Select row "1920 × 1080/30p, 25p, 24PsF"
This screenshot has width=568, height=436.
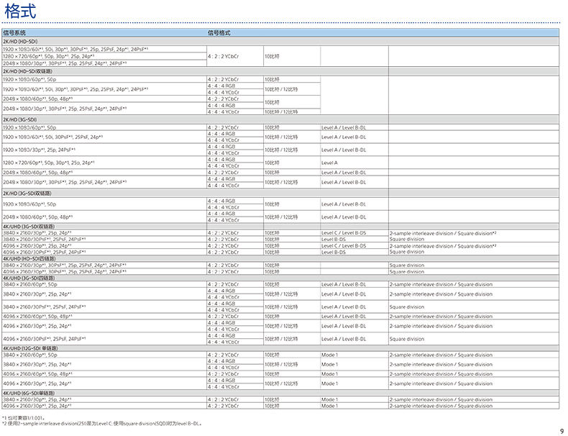280,150
